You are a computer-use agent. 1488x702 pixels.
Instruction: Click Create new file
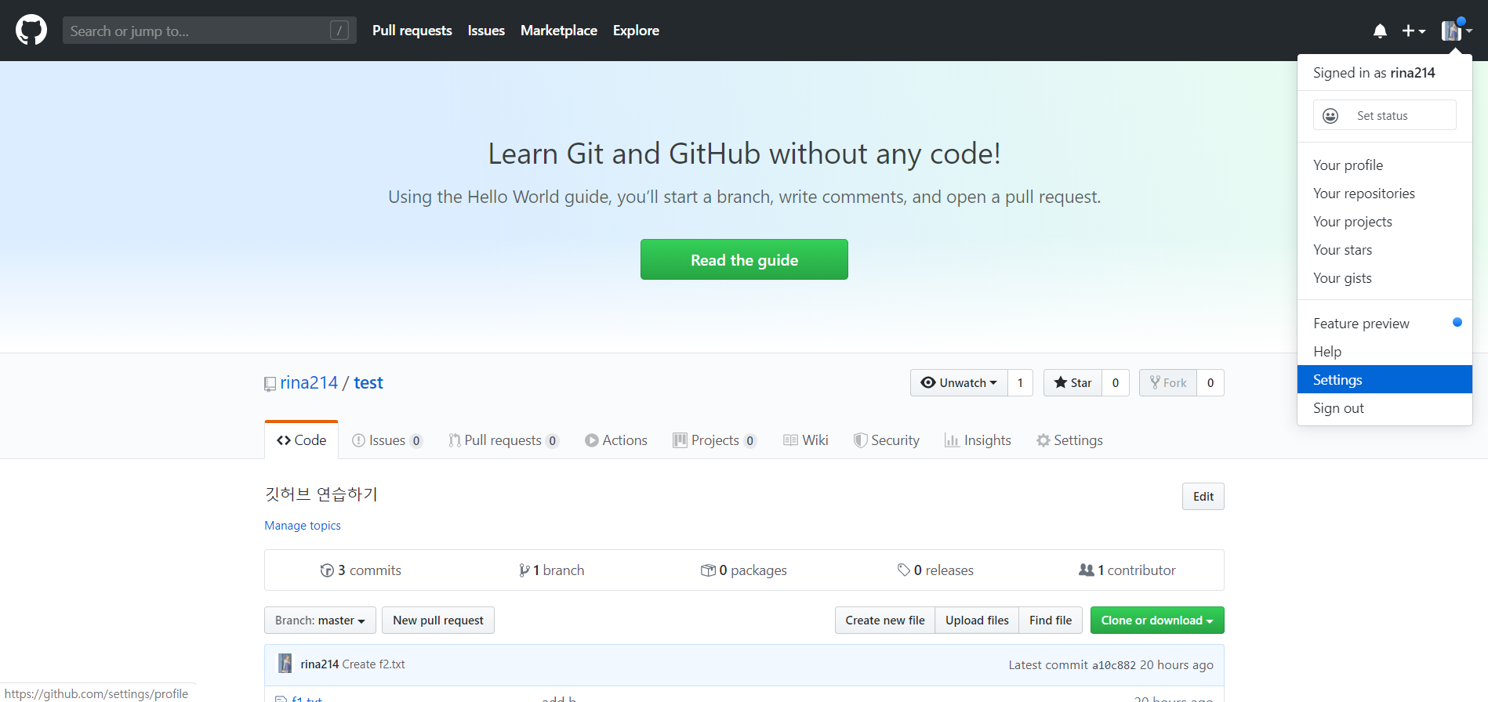885,620
